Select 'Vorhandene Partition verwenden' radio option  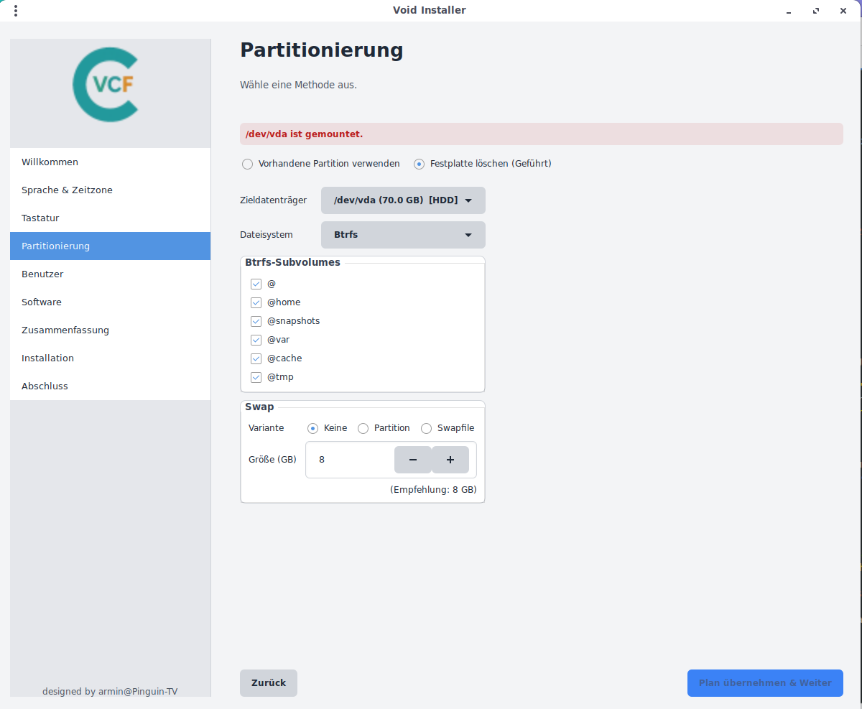tap(248, 164)
